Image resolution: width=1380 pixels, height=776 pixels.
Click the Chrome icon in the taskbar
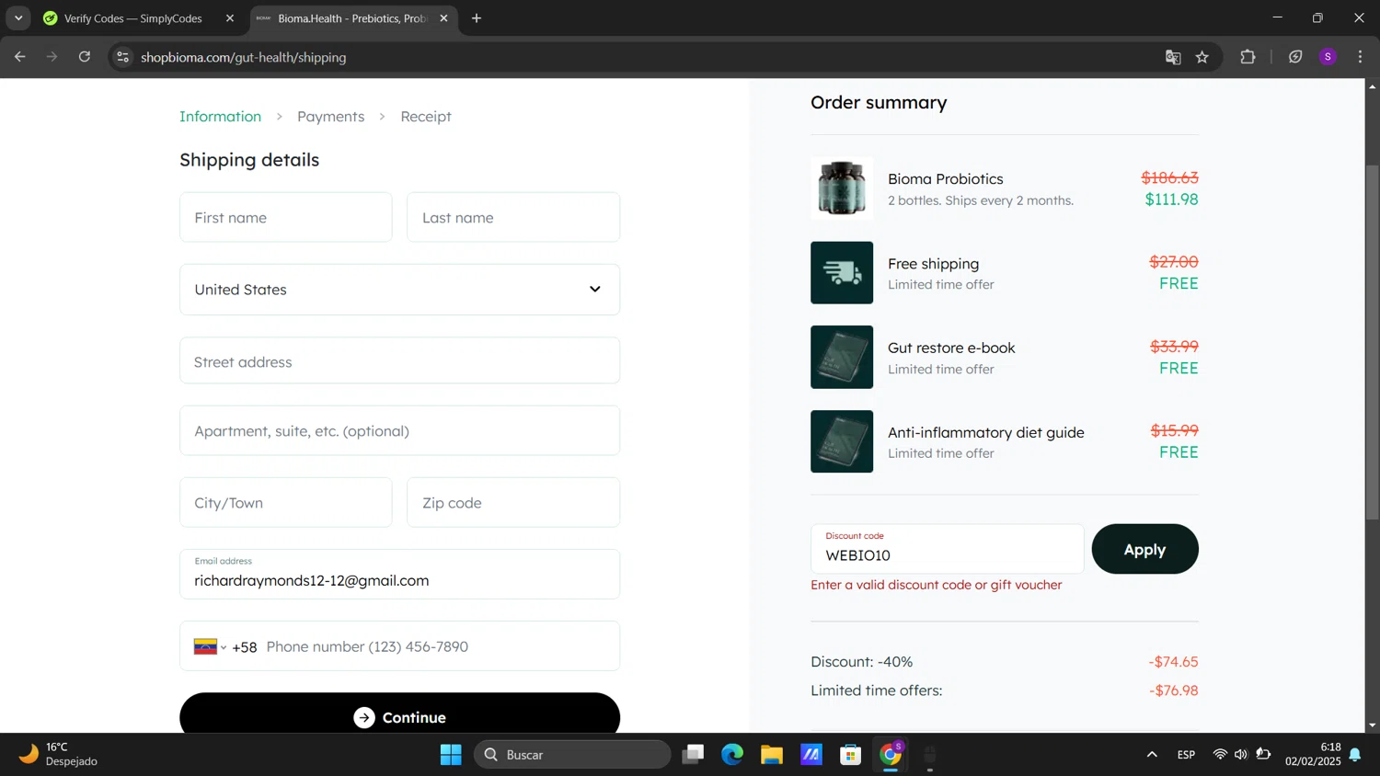[x=891, y=755]
